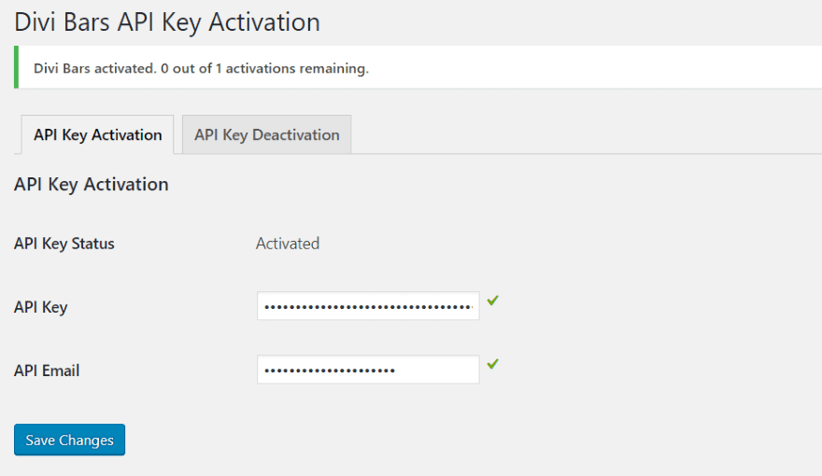Click the 'Divi Bars activated' notice text

click(92, 68)
